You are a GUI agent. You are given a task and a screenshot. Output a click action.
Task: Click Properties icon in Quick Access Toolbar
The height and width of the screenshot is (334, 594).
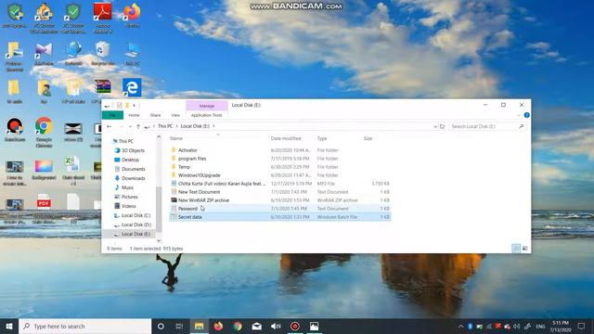coord(120,105)
